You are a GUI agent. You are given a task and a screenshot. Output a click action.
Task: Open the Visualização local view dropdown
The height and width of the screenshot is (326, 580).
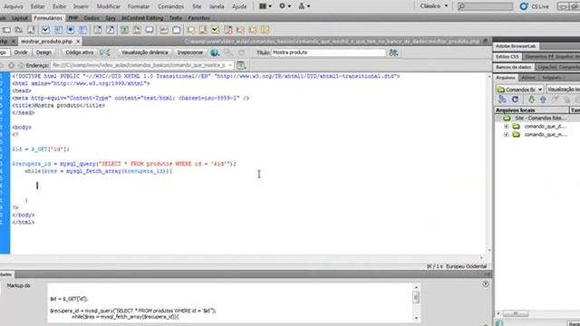point(563,90)
